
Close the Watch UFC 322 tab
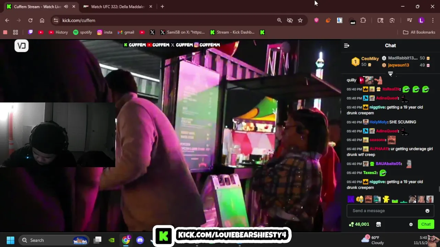pyautogui.click(x=151, y=7)
